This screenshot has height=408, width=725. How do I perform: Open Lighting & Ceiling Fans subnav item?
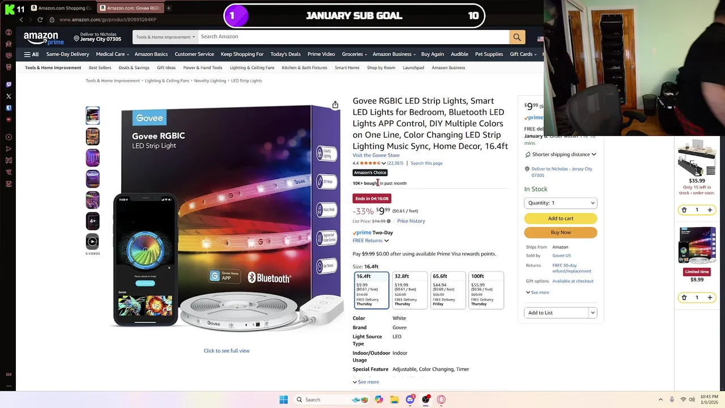(252, 68)
